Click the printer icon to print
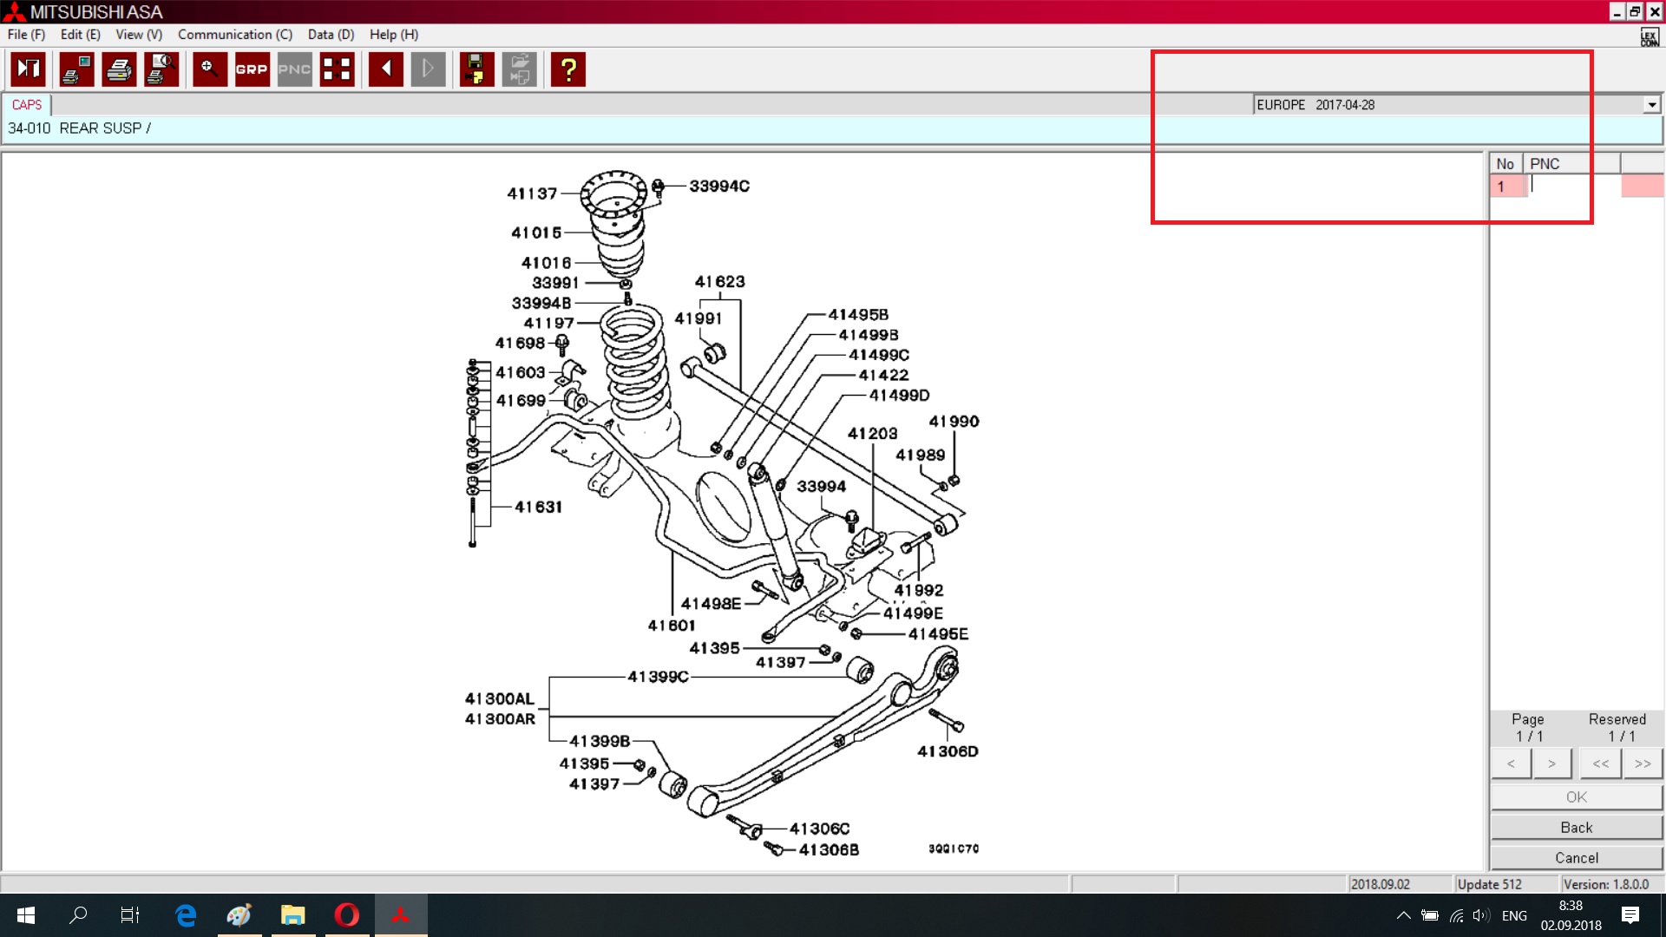The width and height of the screenshot is (1666, 937). click(x=119, y=69)
